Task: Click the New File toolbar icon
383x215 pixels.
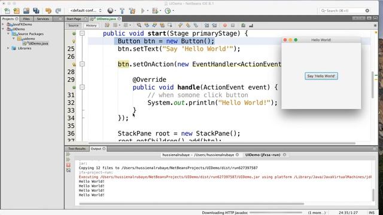Action: point(7,11)
